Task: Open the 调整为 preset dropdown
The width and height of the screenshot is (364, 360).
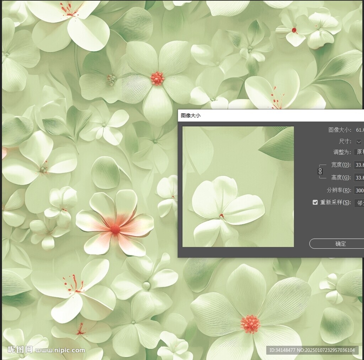Action: click(359, 152)
